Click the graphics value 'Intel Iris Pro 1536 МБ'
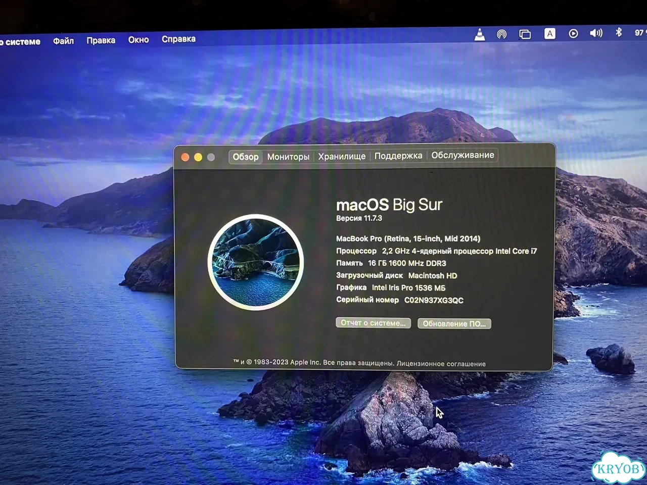This screenshot has height=485, width=647. point(408,287)
